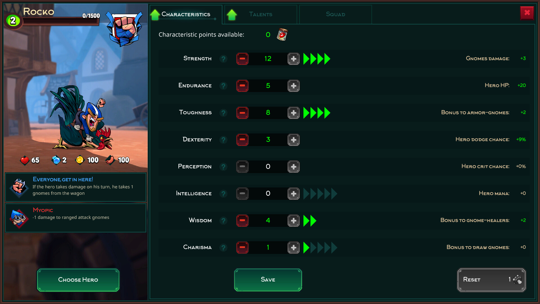Click the Save button
Image resolution: width=540 pixels, height=304 pixels.
pyautogui.click(x=267, y=280)
